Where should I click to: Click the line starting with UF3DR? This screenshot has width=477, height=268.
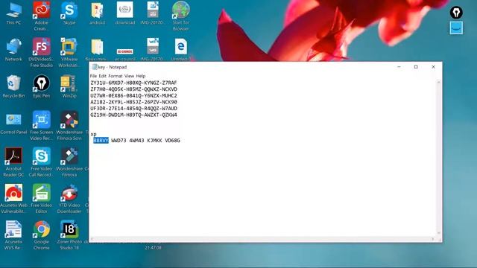coord(133,108)
